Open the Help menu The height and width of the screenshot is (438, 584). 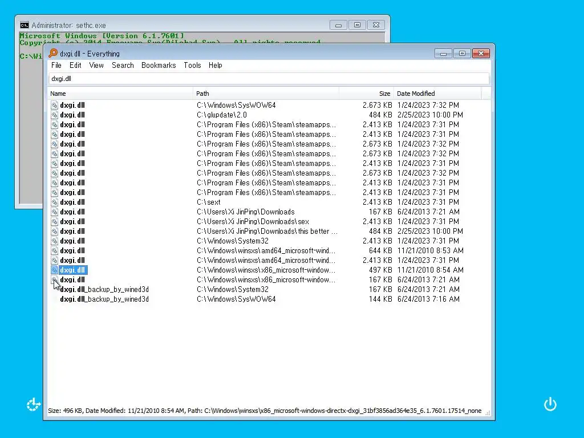[215, 65]
